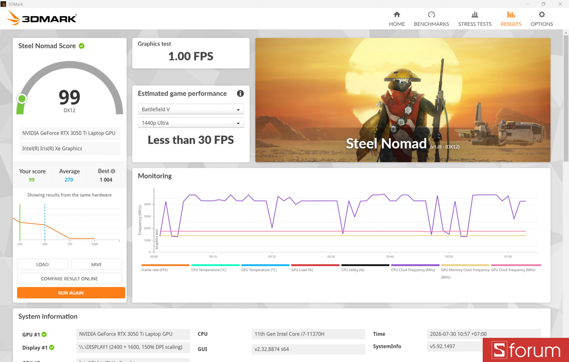This screenshot has height=362, width=569.
Task: Click the BENCHMARKS menu label
Action: click(431, 24)
